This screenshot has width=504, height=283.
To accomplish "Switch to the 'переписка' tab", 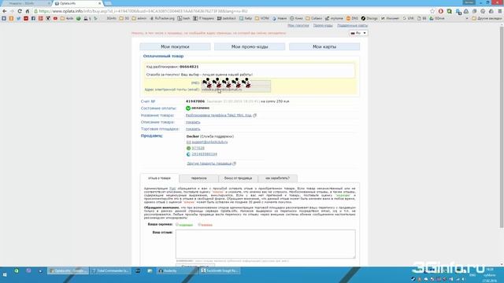I will [x=198, y=178].
